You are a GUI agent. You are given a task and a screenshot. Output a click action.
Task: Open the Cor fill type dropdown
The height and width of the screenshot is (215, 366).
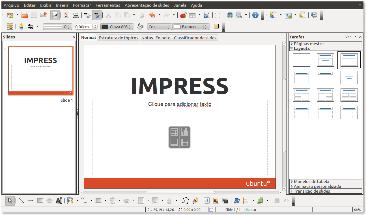(160, 27)
